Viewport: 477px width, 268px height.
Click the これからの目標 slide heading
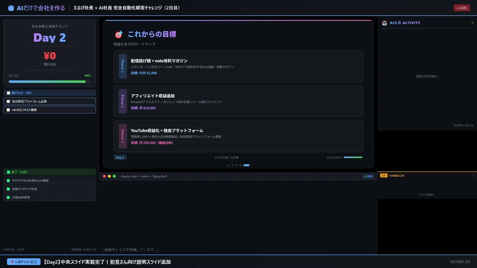[152, 34]
